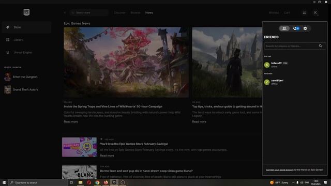Click the Library grid icon
The height and width of the screenshot is (186, 331).
(x=8, y=40)
